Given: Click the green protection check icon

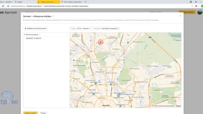Looking at the screenshot, I should (202, 6).
